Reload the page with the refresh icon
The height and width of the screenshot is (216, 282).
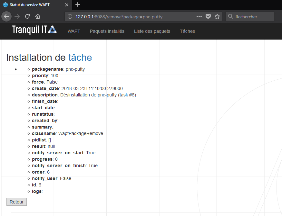[27, 16]
